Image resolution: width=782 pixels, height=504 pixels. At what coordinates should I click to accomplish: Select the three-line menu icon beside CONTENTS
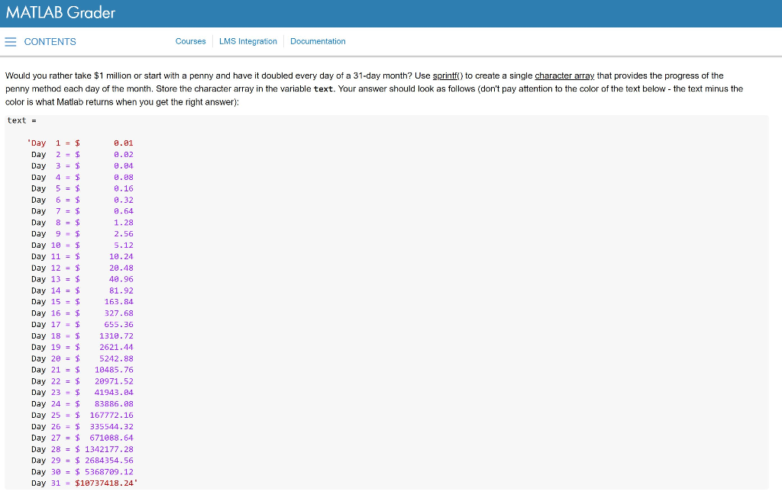tap(10, 41)
